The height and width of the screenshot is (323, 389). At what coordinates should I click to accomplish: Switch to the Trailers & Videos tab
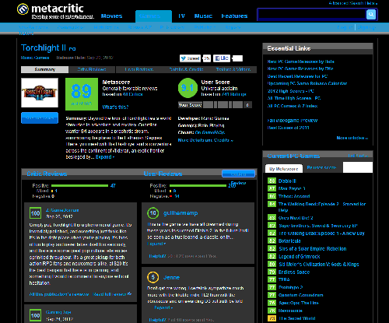pos(233,69)
